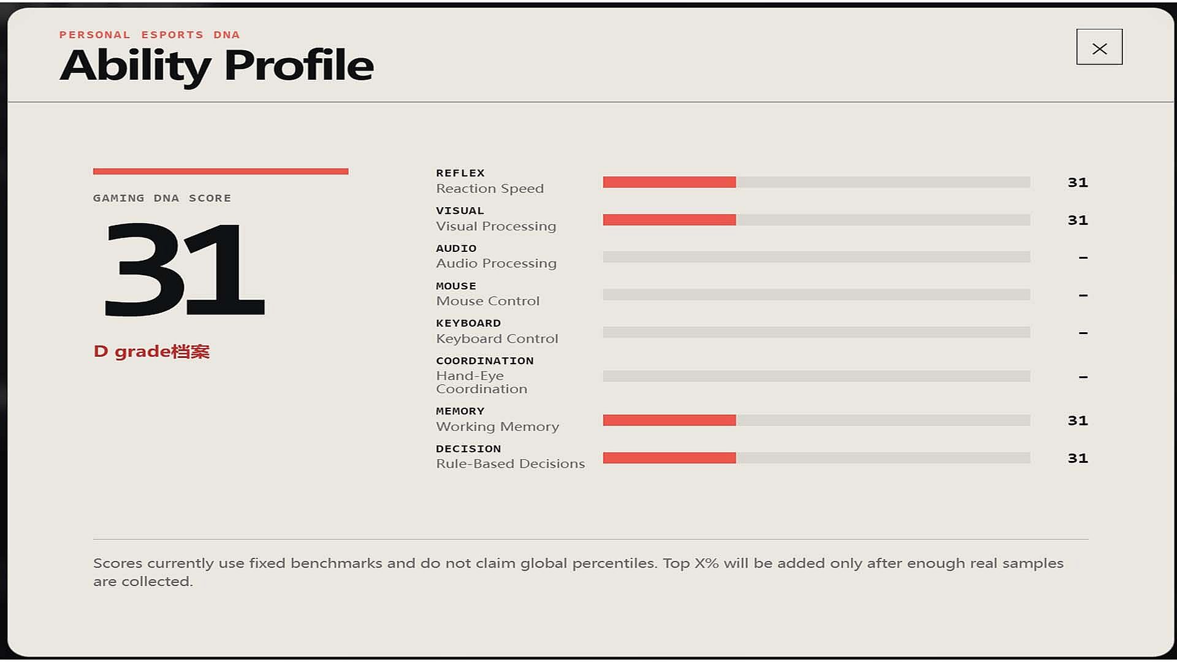Click the REFLEX category label

click(x=460, y=173)
